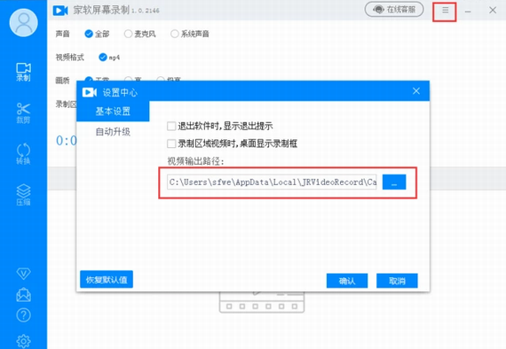Click the envelope message icon in sidebar
The height and width of the screenshot is (349, 506).
pyautogui.click(x=24, y=294)
